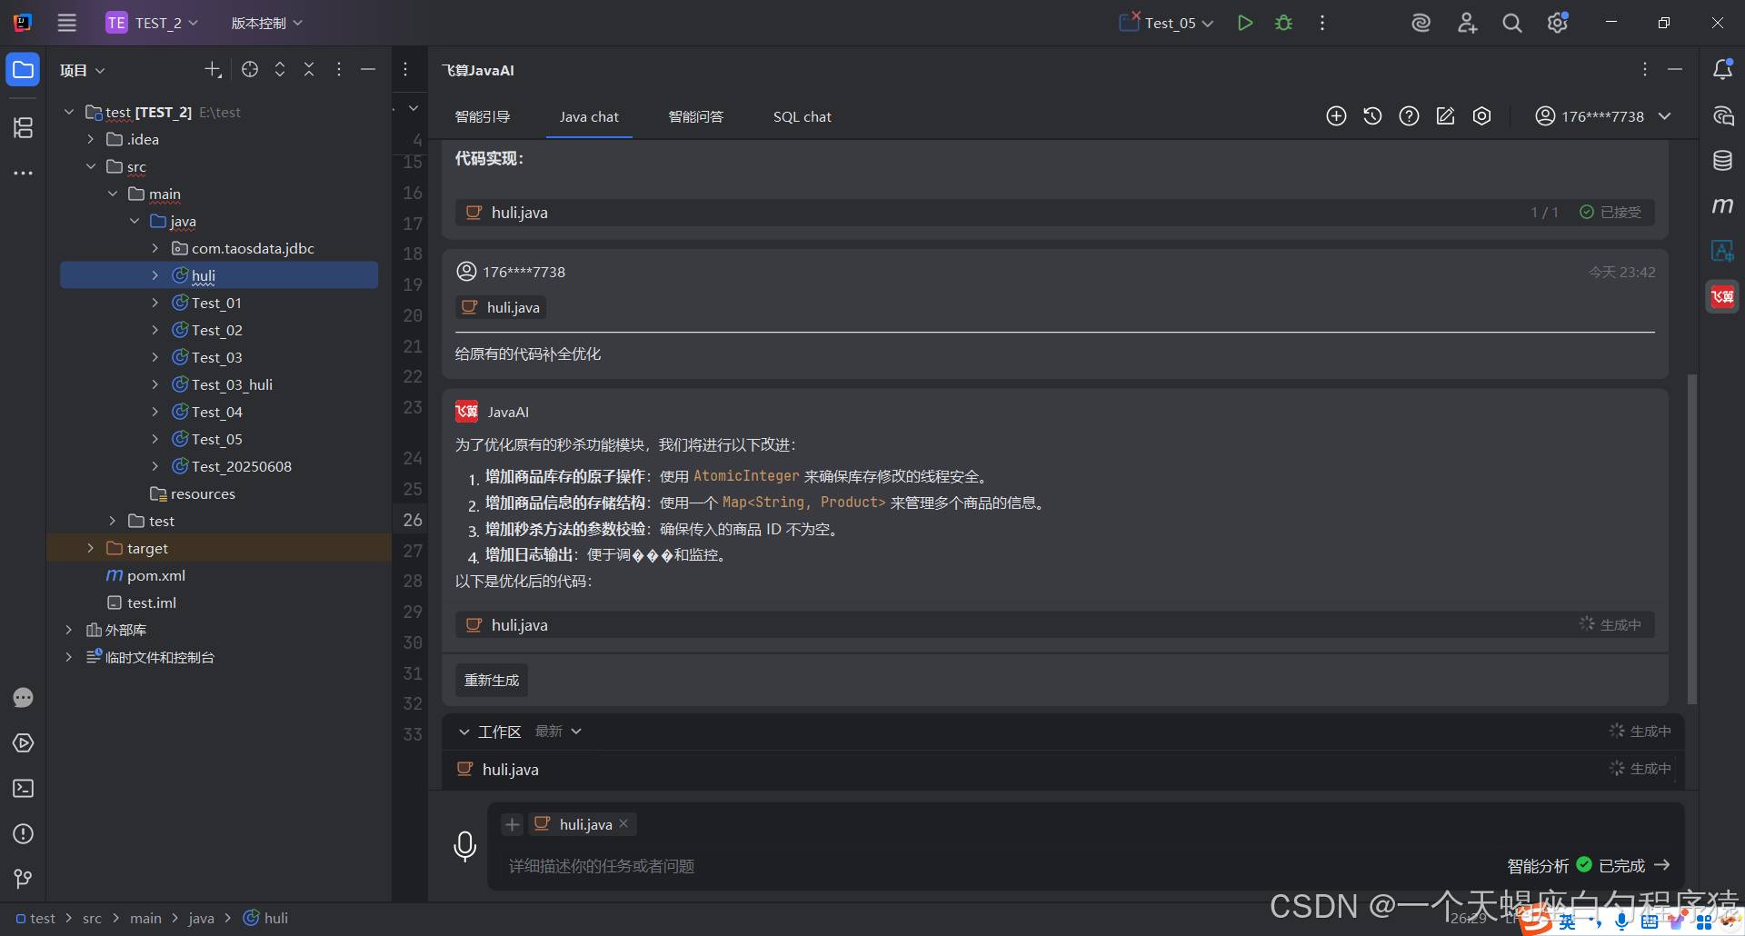Open Git version control tool window
This screenshot has width=1745, height=936.
click(x=23, y=879)
